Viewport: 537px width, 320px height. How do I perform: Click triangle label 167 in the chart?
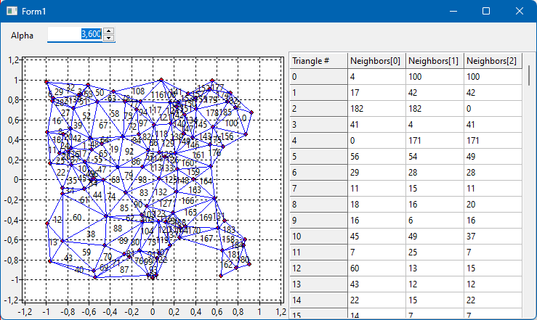[206, 238]
